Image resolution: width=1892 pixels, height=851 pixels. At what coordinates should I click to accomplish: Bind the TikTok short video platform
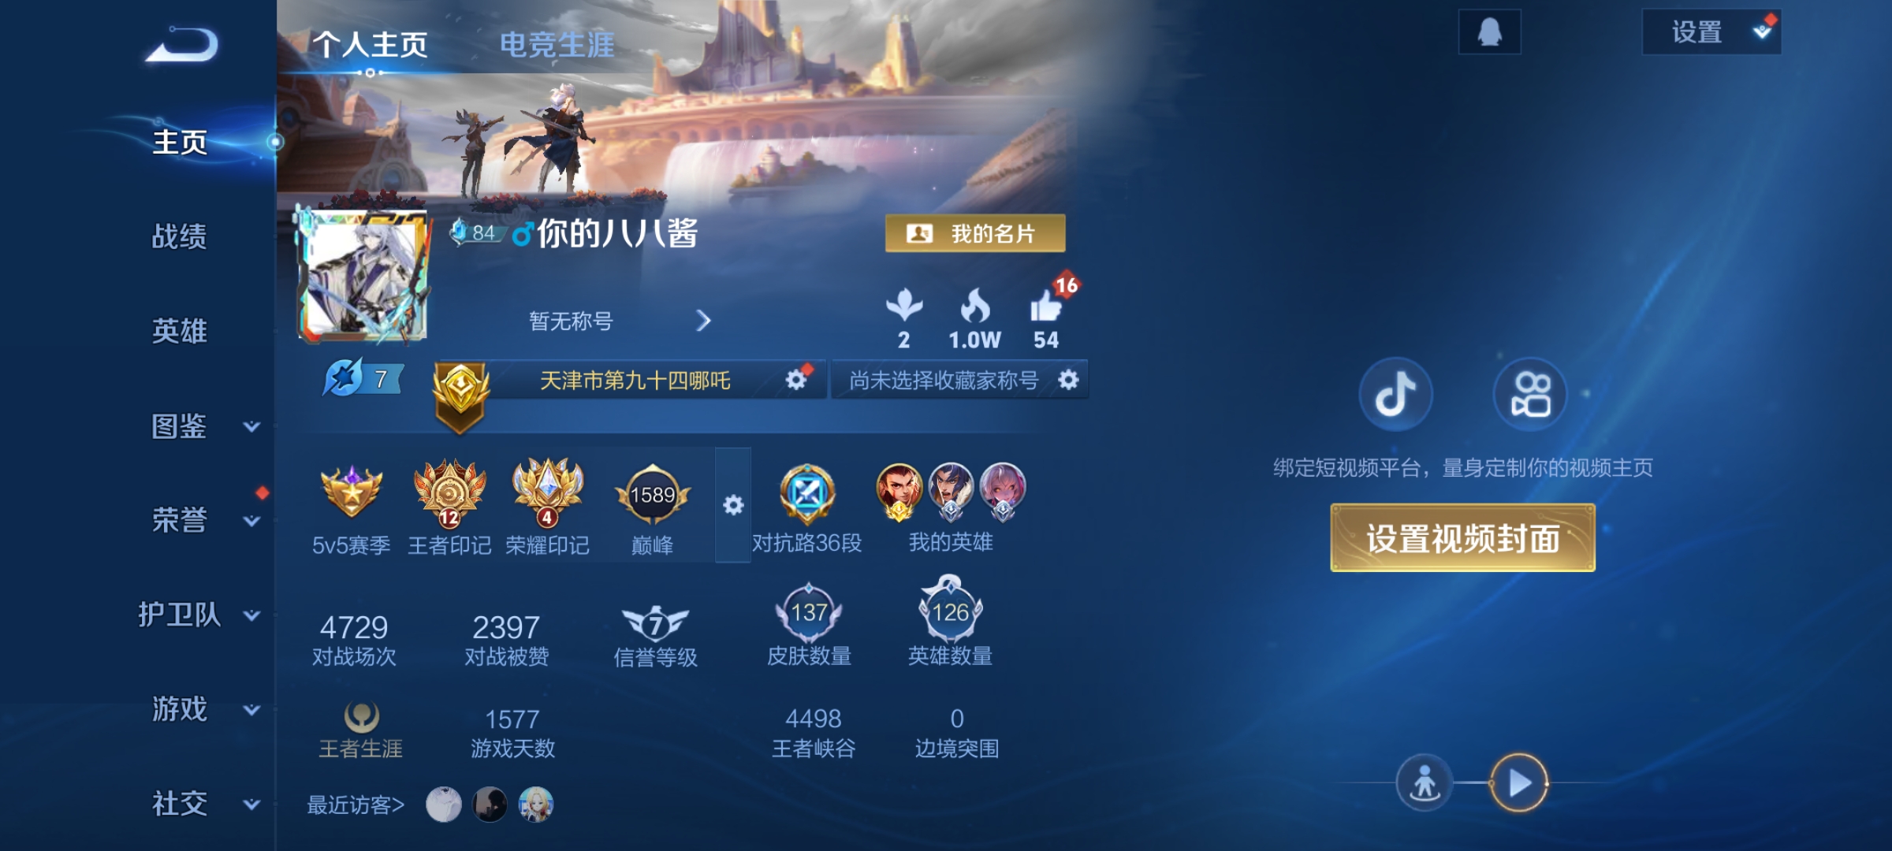(x=1395, y=394)
